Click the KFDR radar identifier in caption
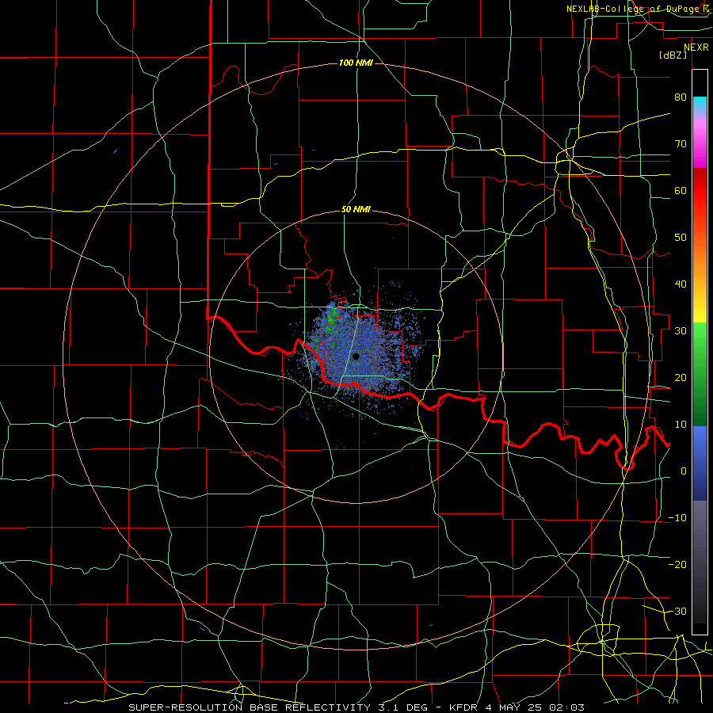 (463, 707)
